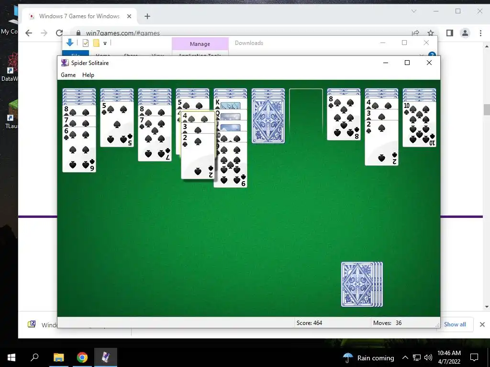
Task: Flip the face-down card in sixth column
Action: pyautogui.click(x=268, y=121)
